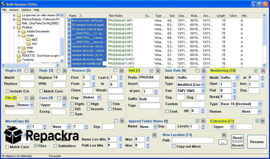Screen dimensions: 270x159
Task: Click the browse '...' button next to Path
Action: 223,142
